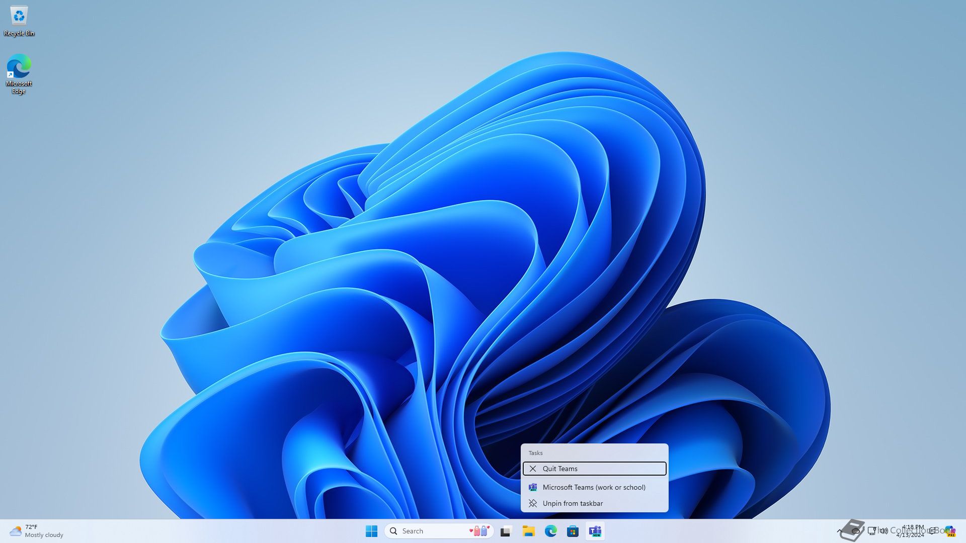Open the weather widget showing 72°F
Screen dimensions: 966x543
click(36, 531)
